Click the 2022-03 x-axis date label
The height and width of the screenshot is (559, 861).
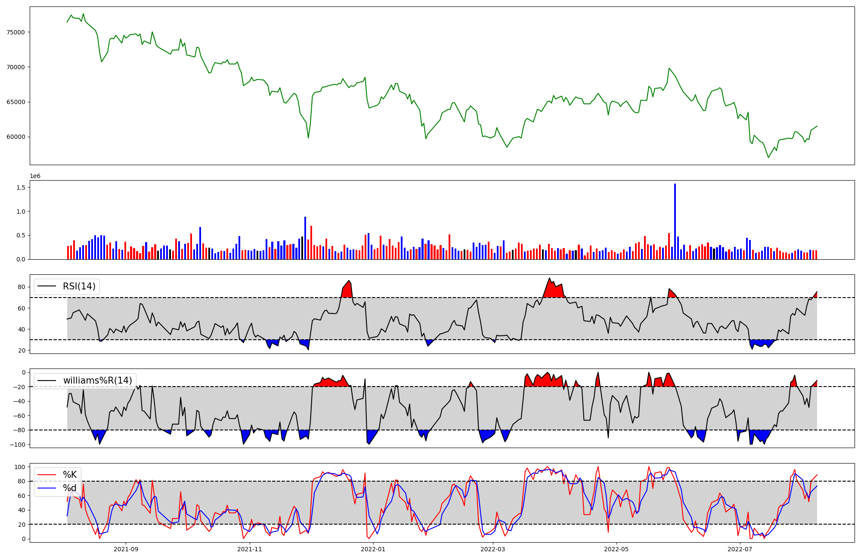(x=492, y=549)
